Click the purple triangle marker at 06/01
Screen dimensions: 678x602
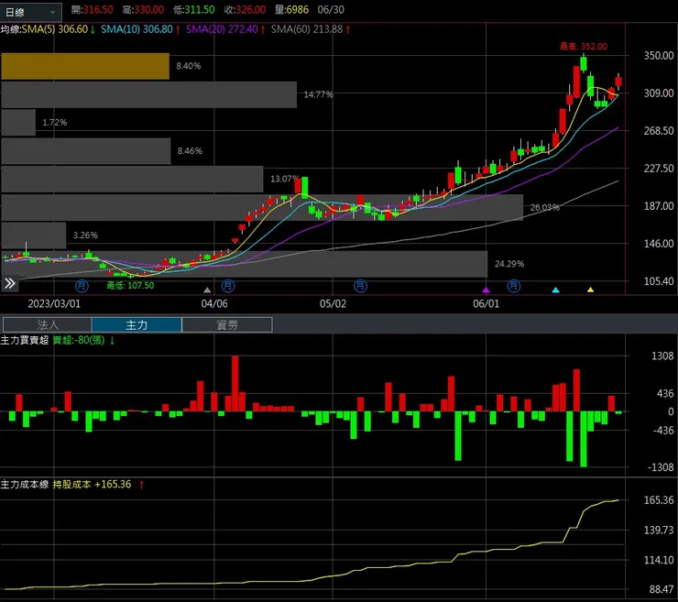[486, 290]
